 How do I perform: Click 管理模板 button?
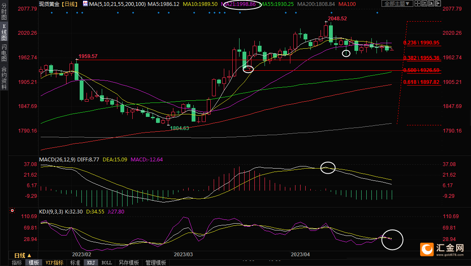156,263
